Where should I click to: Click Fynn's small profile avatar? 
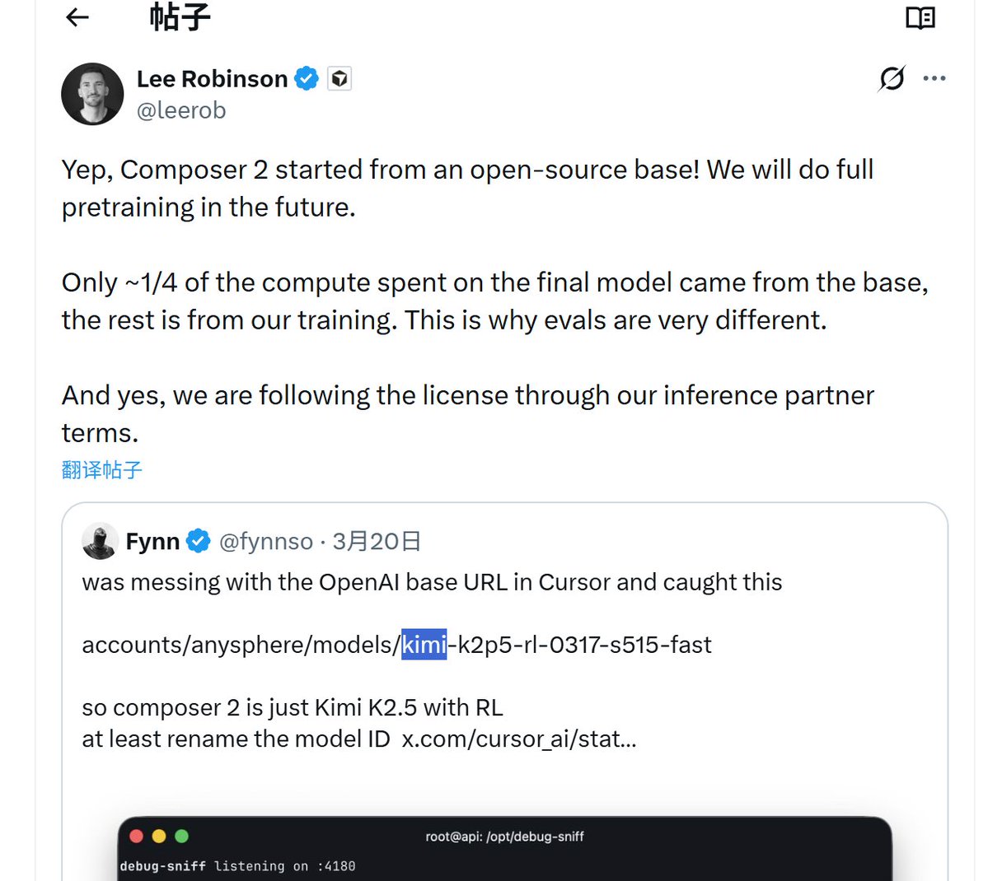point(100,541)
